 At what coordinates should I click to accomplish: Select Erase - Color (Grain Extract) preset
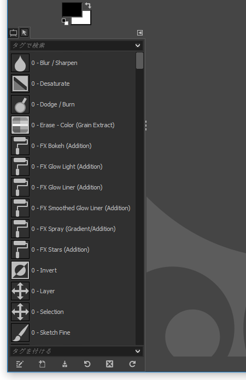[x=73, y=125]
